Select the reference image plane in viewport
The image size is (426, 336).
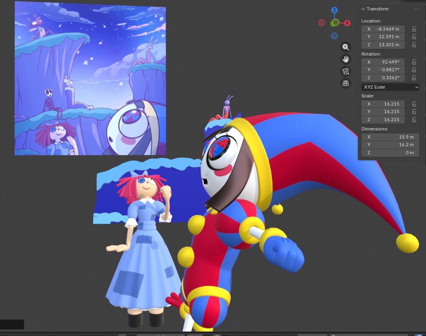tap(90, 78)
